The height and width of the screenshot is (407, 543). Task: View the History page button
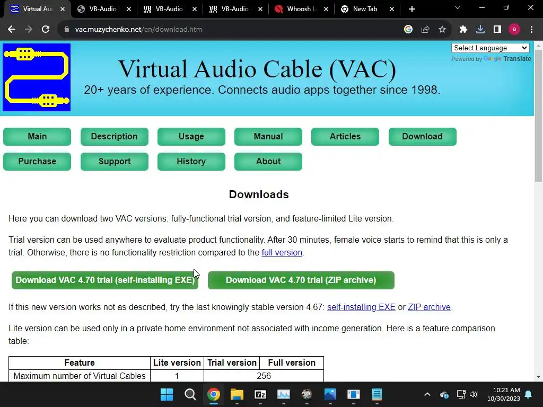(x=191, y=161)
